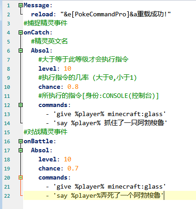Click the 'chance' key on line 19
This screenshot has height=209, width=196.
pos(49,168)
